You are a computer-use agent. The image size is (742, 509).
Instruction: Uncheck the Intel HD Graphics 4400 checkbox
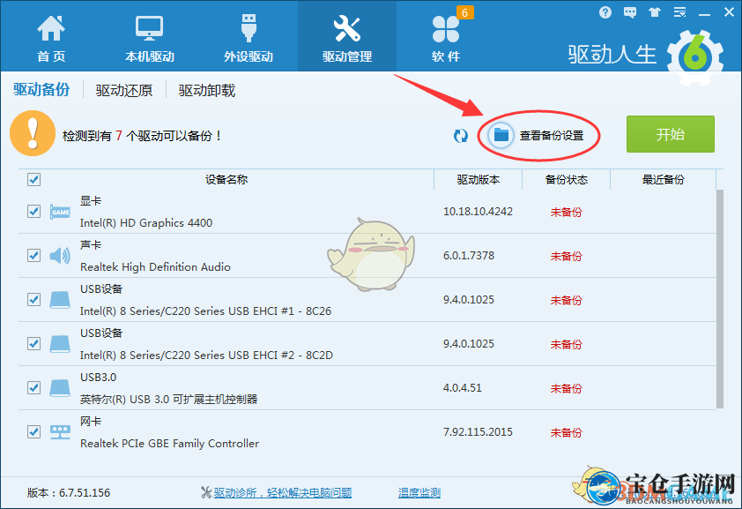click(33, 211)
